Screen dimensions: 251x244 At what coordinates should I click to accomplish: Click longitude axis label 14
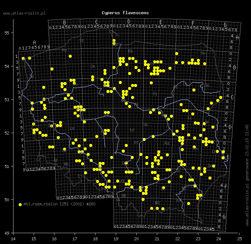coord(13,239)
